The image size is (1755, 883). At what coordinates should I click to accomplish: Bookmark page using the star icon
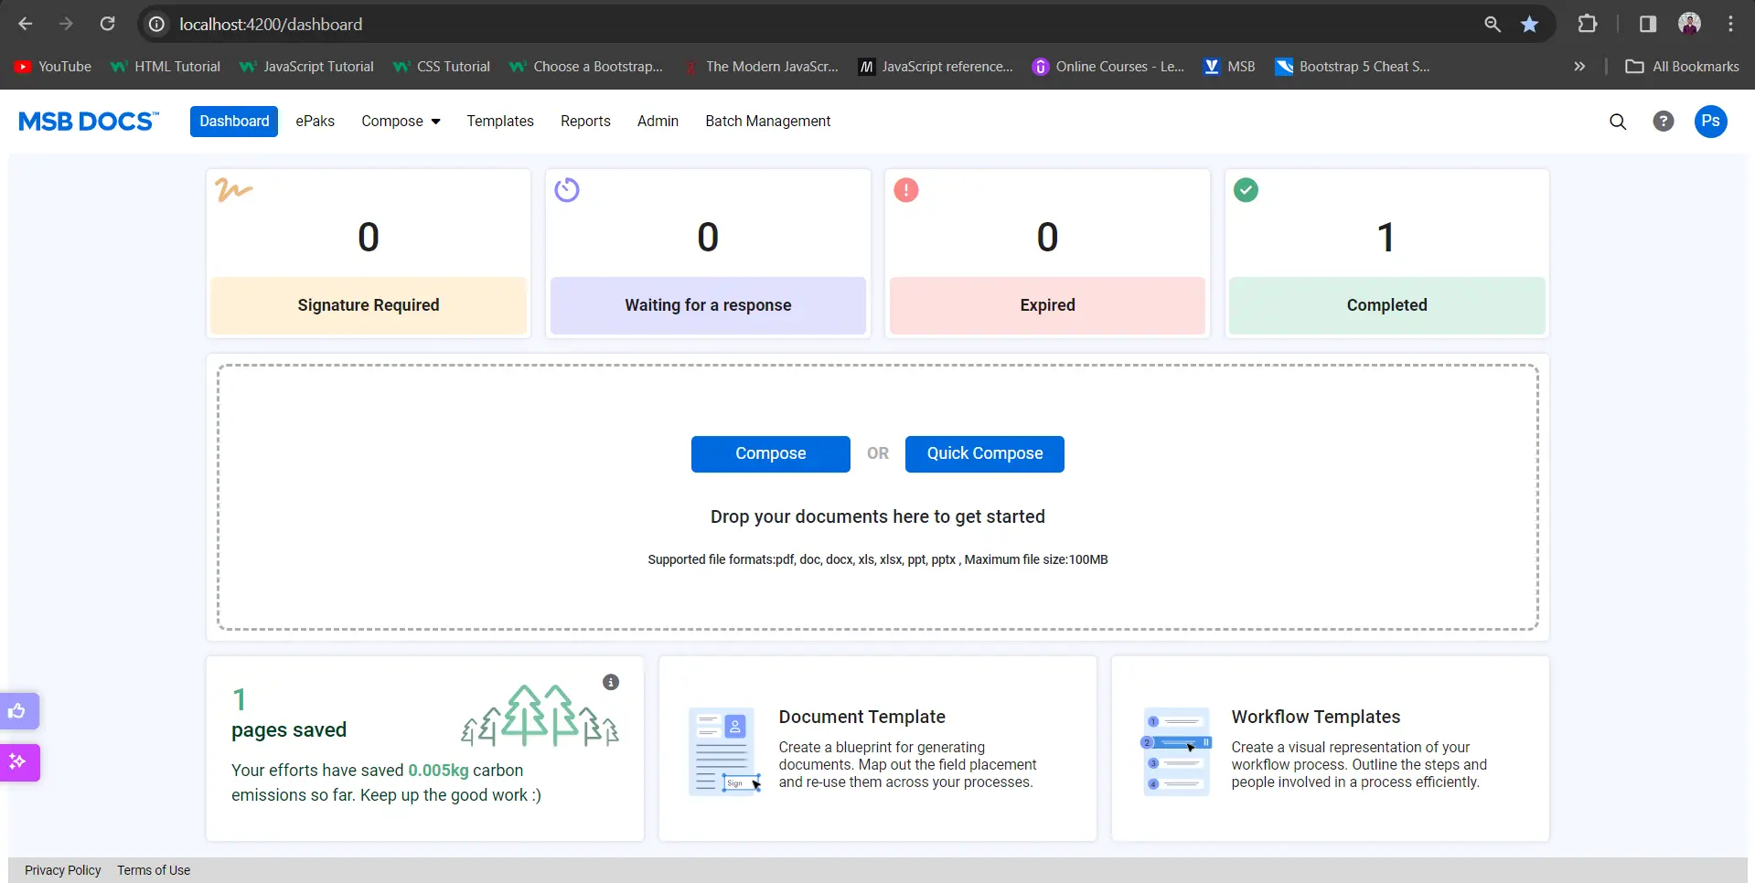click(x=1529, y=25)
